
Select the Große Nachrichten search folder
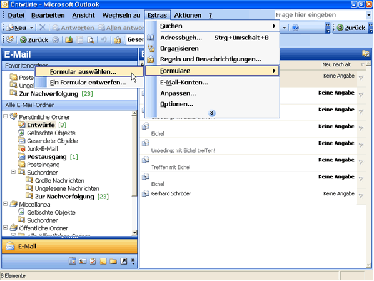[x=55, y=180]
